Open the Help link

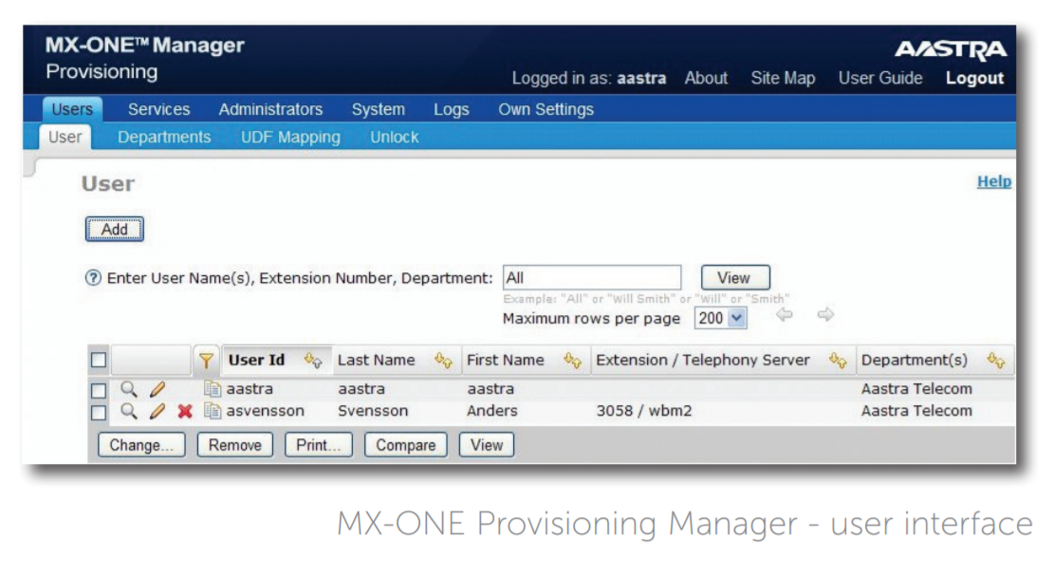pyautogui.click(x=993, y=181)
